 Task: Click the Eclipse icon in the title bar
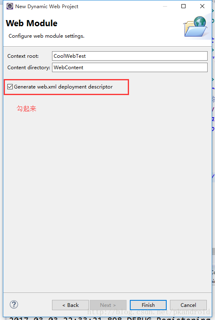[9, 6]
